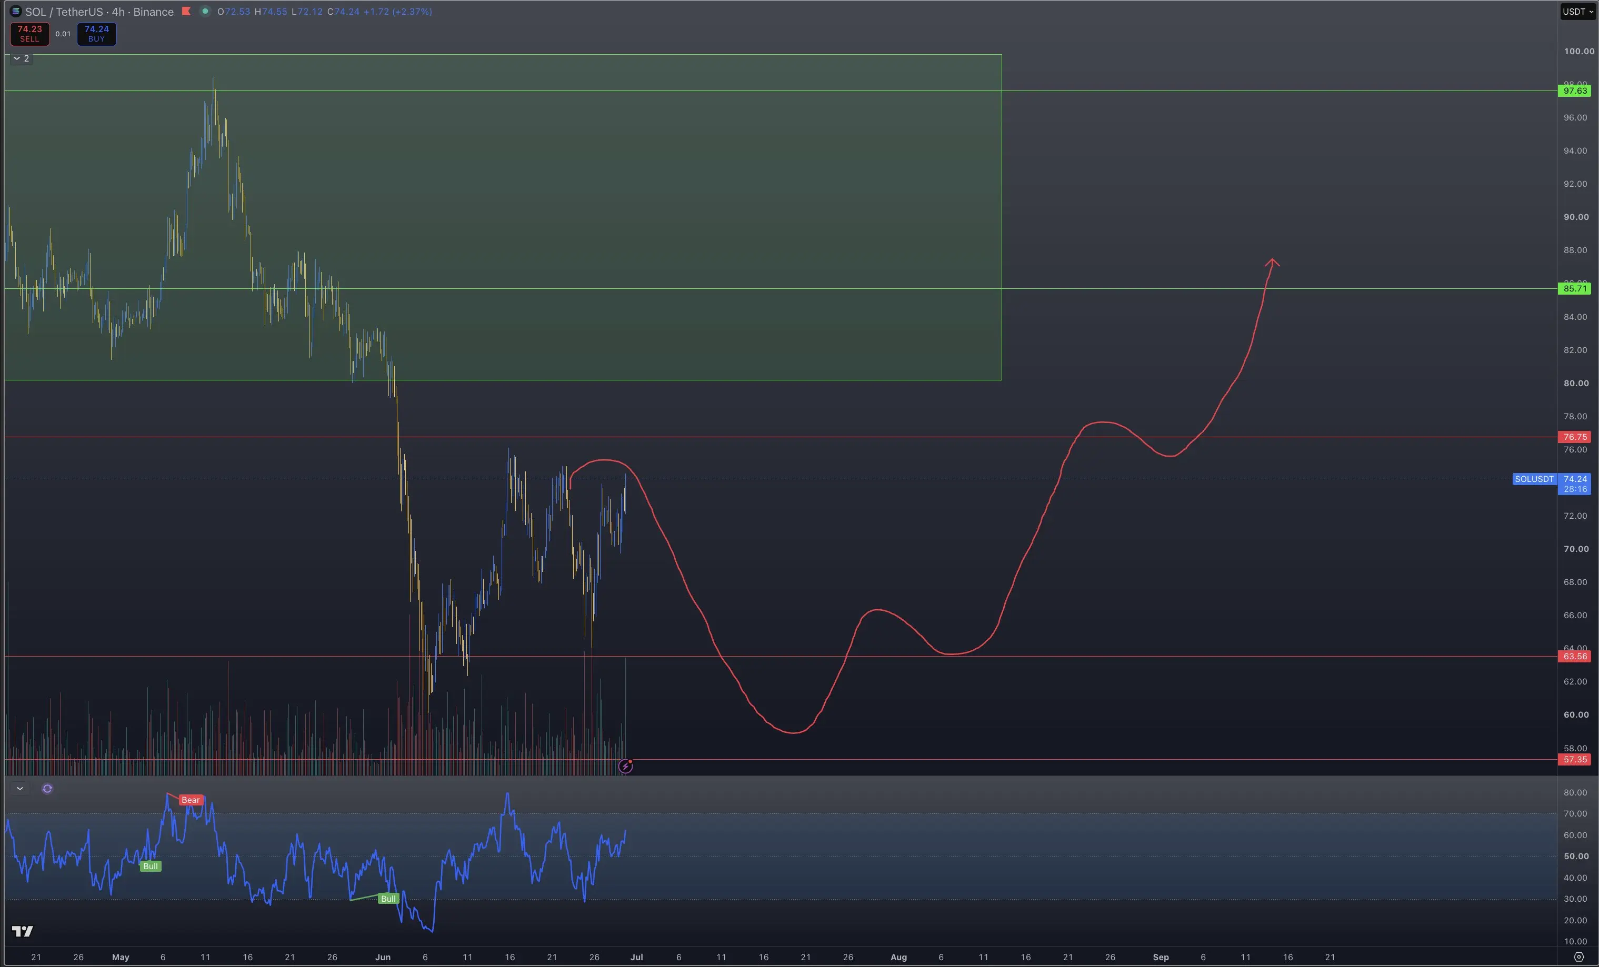1599x967 pixels.
Task: Click the May label on time axis
Action: 121,958
